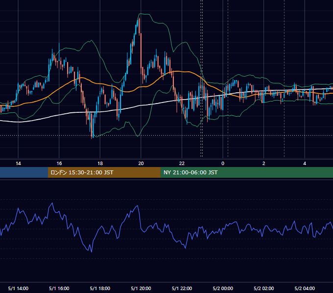This screenshot has height=293, width=333.
Task: Click the NY 21:00-06:00 JST session bar
Action: (246, 172)
